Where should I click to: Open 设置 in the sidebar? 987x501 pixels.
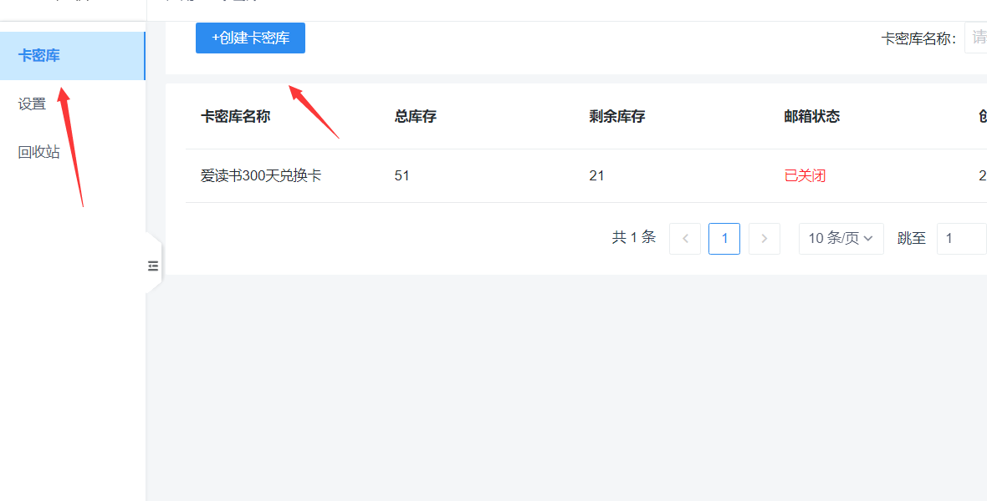point(32,104)
